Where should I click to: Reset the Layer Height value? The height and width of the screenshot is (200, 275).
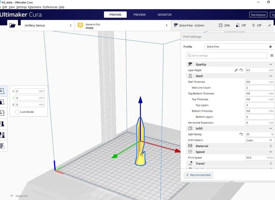(241, 70)
